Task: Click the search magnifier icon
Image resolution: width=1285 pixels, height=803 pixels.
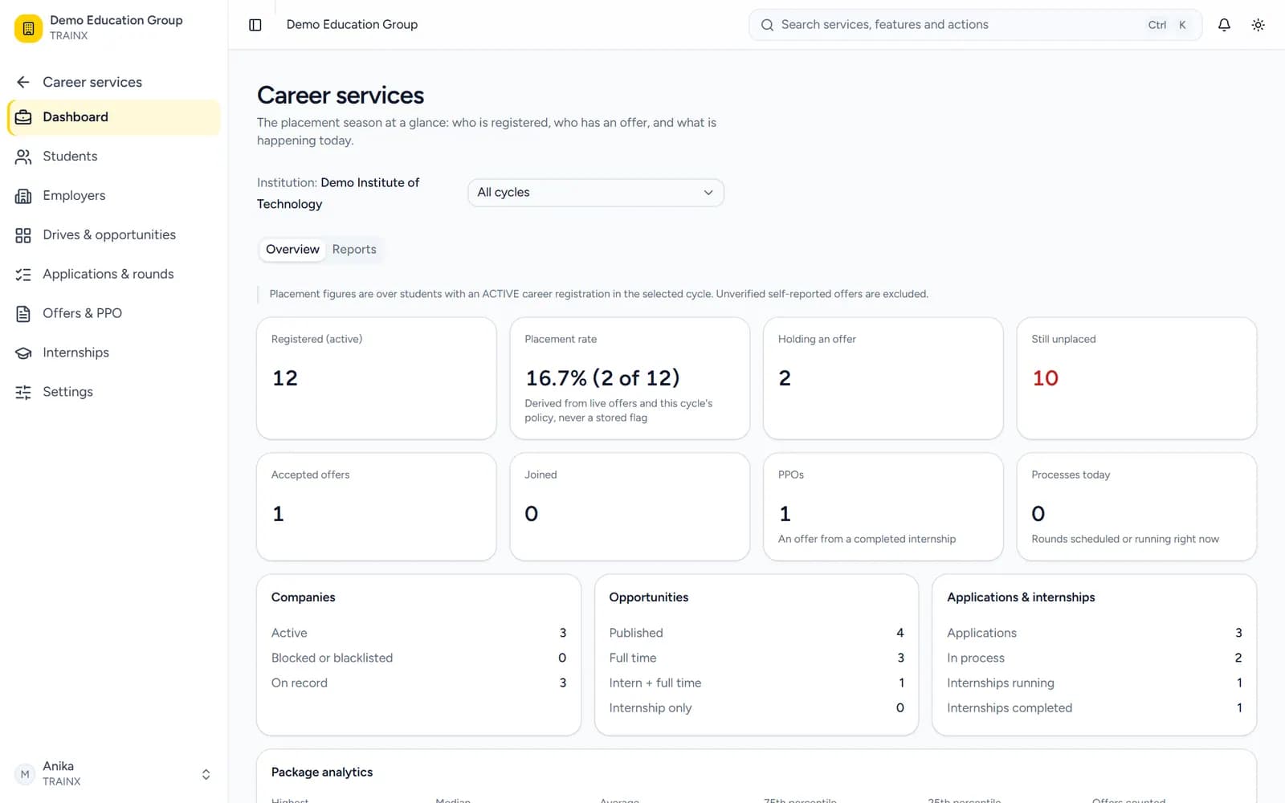Action: [767, 25]
